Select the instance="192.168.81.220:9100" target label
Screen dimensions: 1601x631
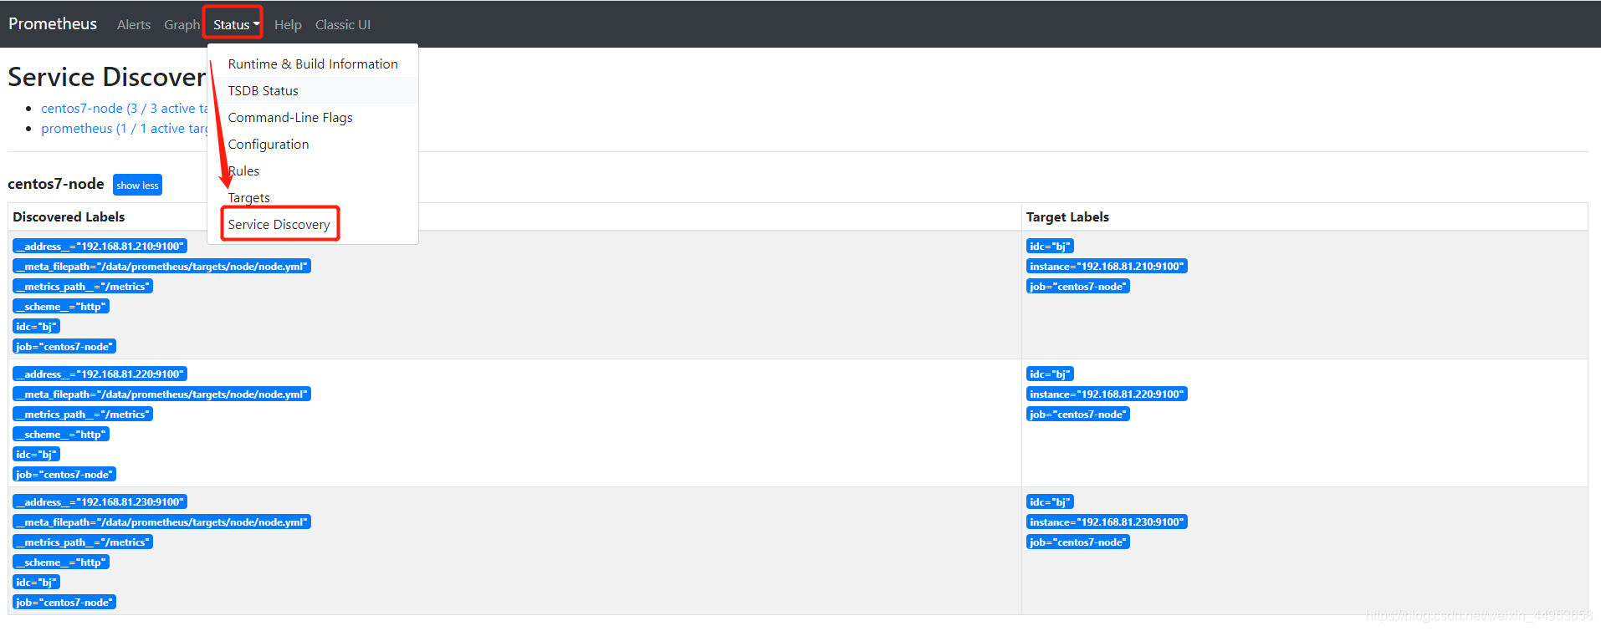[1107, 394]
